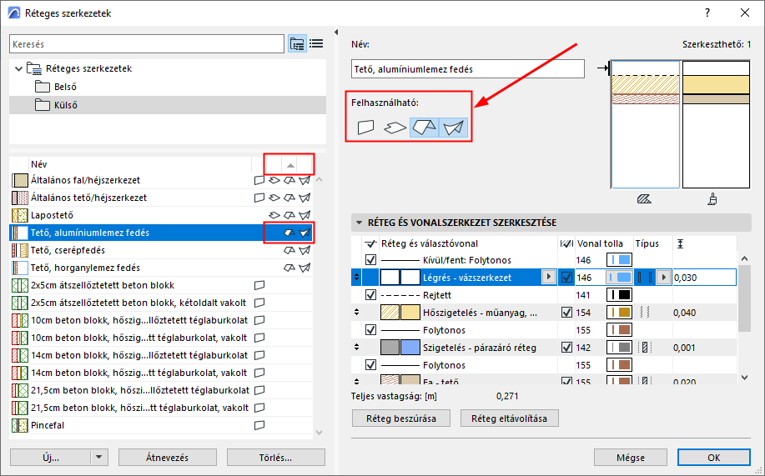Open pen 154 swatch for Hőszigetelés
The image size is (765, 476).
619,313
